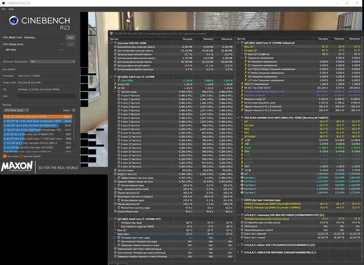Click the clock icon for P-core 4 frequency
Image resolution: width=364 pixels, height=265 pixels.
[119, 110]
